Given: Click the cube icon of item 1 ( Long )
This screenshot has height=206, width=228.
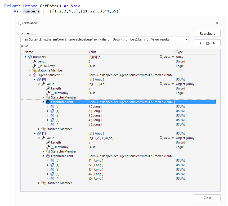Looking at the screenshot, I should click(x=52, y=106).
